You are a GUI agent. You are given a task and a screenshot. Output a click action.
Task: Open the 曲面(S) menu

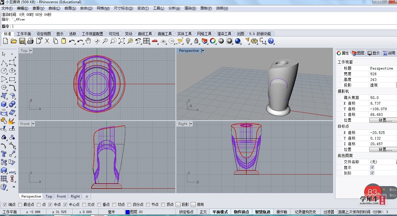(70, 8)
